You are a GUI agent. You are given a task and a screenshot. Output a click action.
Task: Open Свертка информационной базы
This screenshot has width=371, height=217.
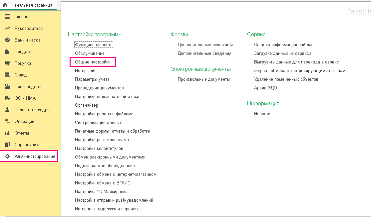point(285,45)
